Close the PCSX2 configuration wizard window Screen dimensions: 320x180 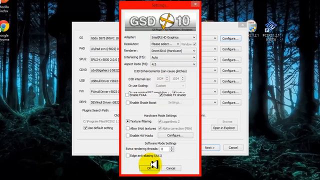(x=242, y=25)
